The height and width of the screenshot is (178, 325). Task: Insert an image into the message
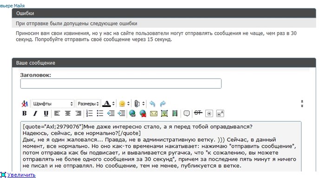point(164,113)
